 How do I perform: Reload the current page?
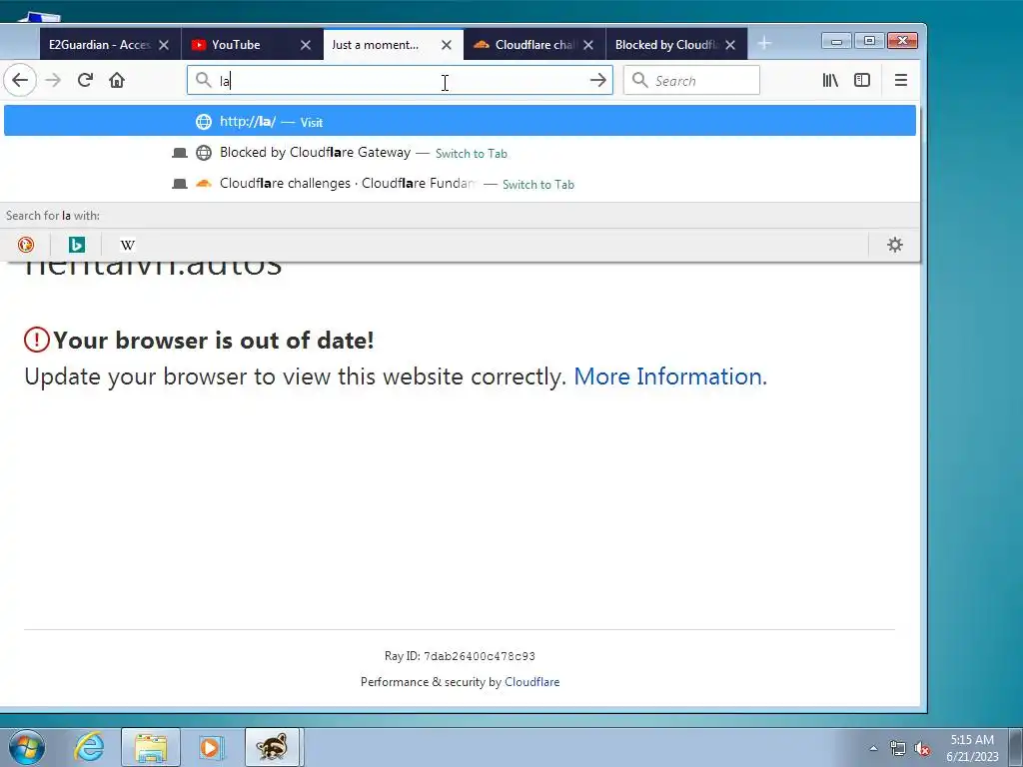[x=85, y=80]
